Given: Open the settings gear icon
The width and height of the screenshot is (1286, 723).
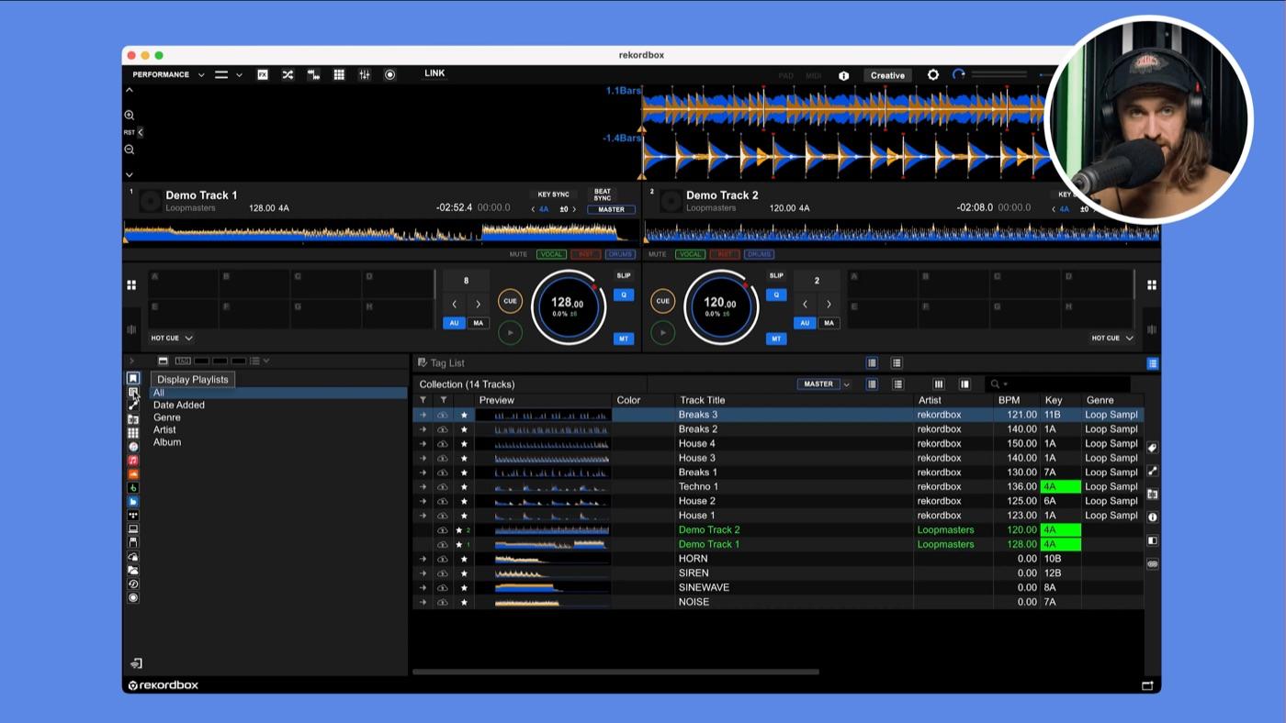Looking at the screenshot, I should (933, 75).
